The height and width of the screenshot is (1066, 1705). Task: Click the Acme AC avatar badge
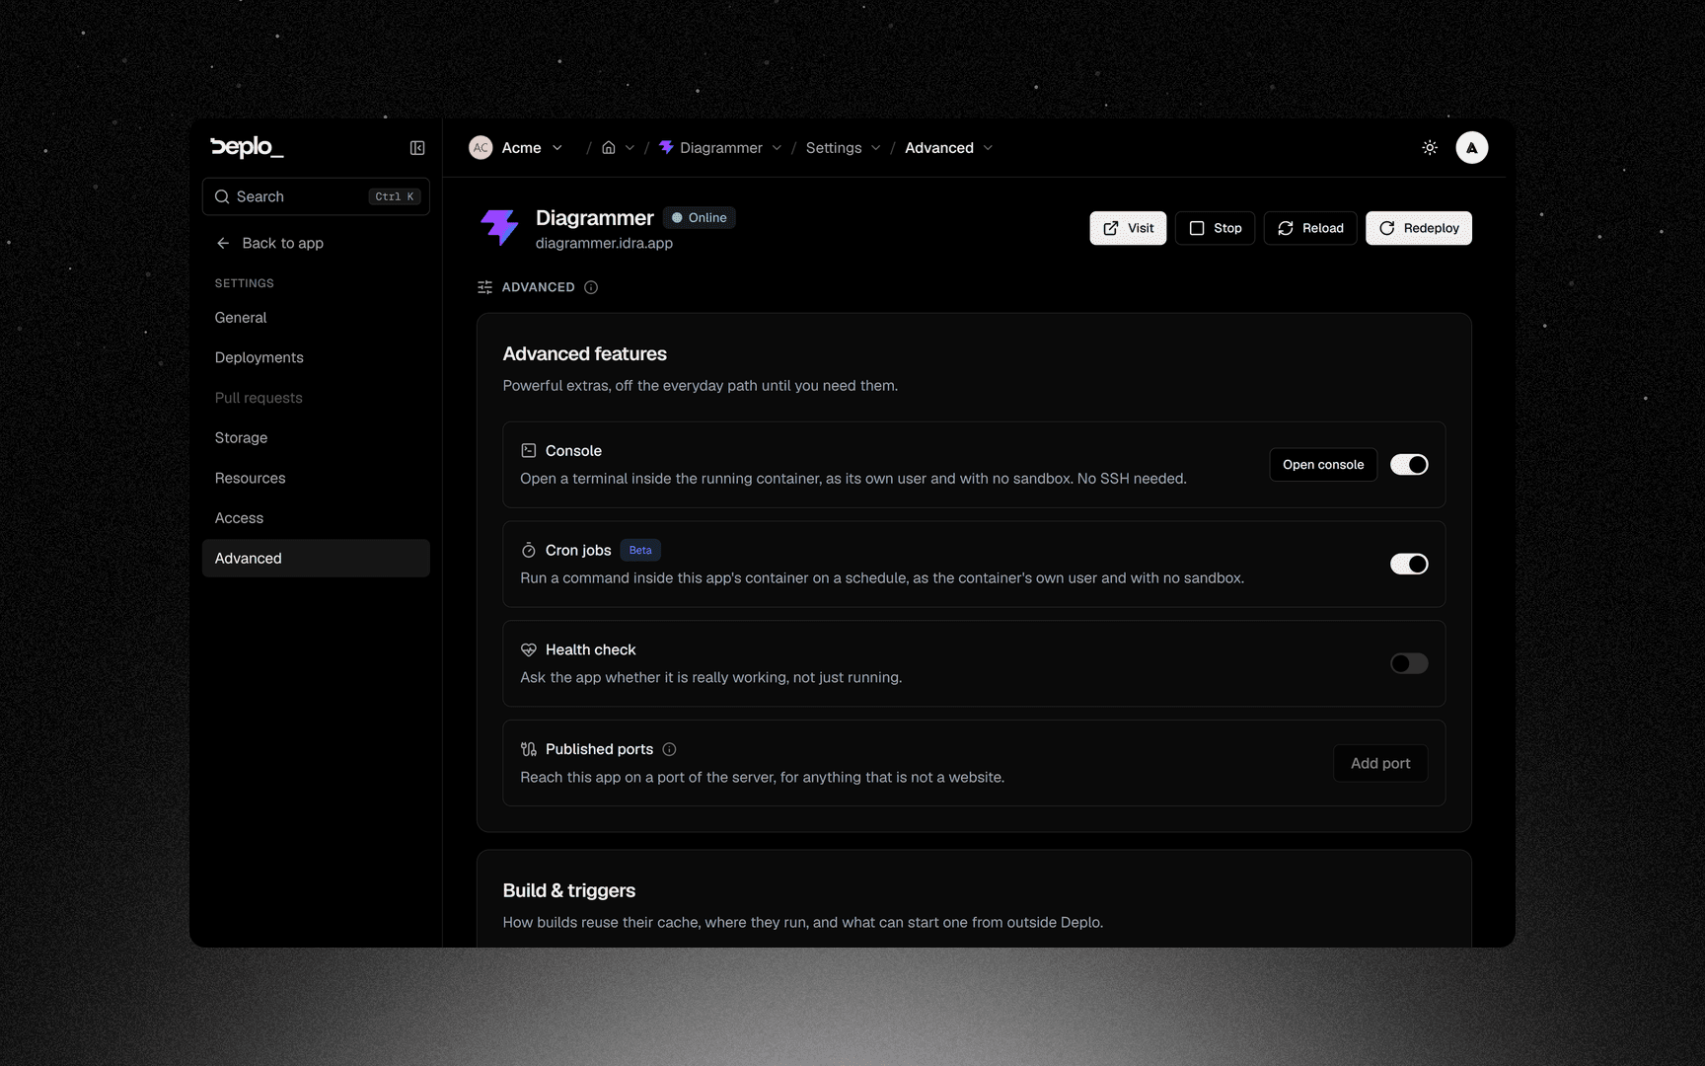[481, 148]
